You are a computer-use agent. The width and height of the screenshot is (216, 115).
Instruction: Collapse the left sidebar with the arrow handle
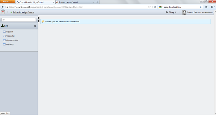point(38,20)
